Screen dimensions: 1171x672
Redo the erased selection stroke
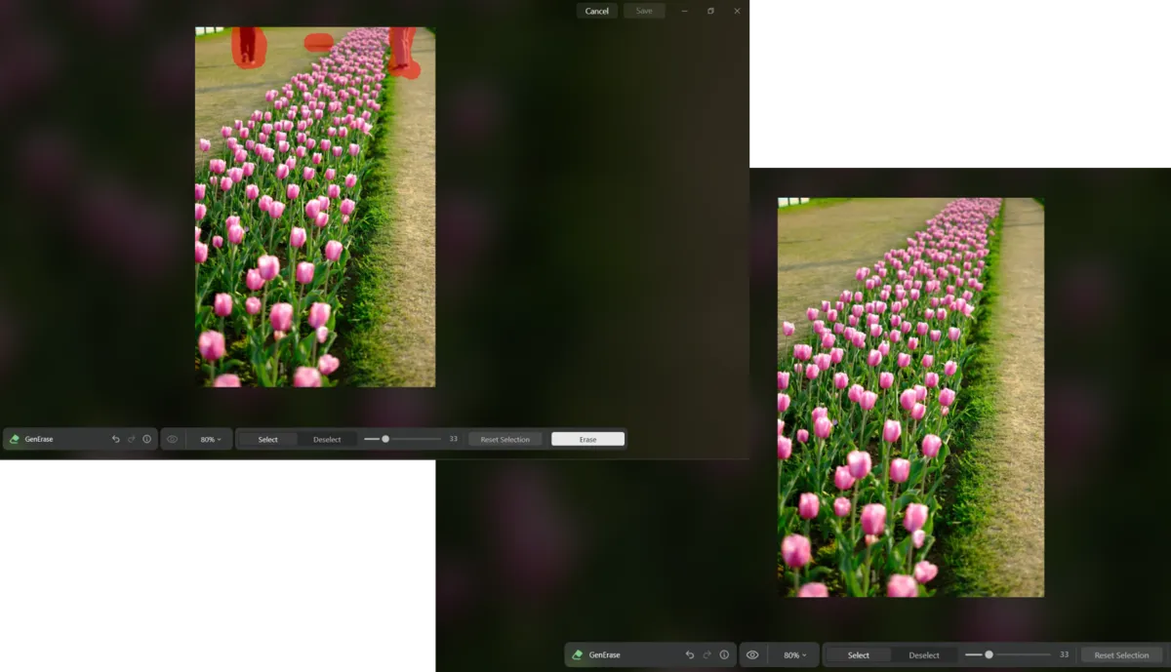[132, 439]
